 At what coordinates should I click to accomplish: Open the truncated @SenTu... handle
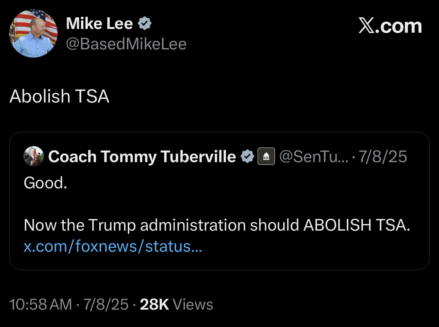coord(313,157)
